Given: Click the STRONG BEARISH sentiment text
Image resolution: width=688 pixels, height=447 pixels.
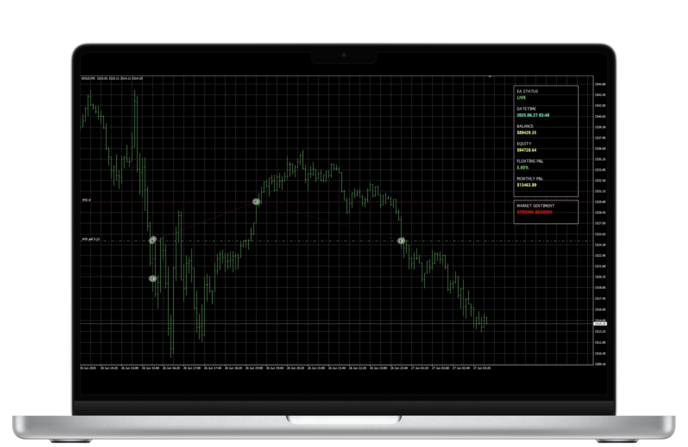Looking at the screenshot, I should (x=534, y=212).
